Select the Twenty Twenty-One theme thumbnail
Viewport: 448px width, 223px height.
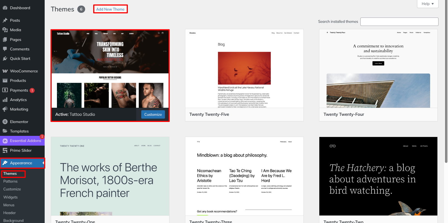pyautogui.click(x=110, y=176)
